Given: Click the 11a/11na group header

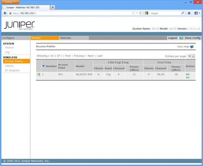Looking at the screenshot, I should tap(164, 62).
